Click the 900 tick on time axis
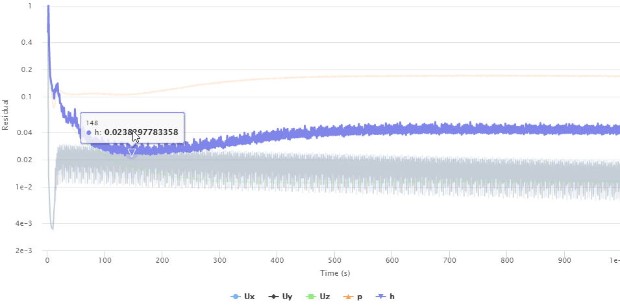 (x=564, y=261)
